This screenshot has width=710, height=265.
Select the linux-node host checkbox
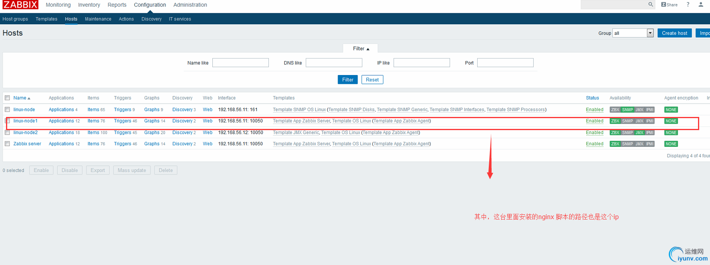tap(7, 109)
